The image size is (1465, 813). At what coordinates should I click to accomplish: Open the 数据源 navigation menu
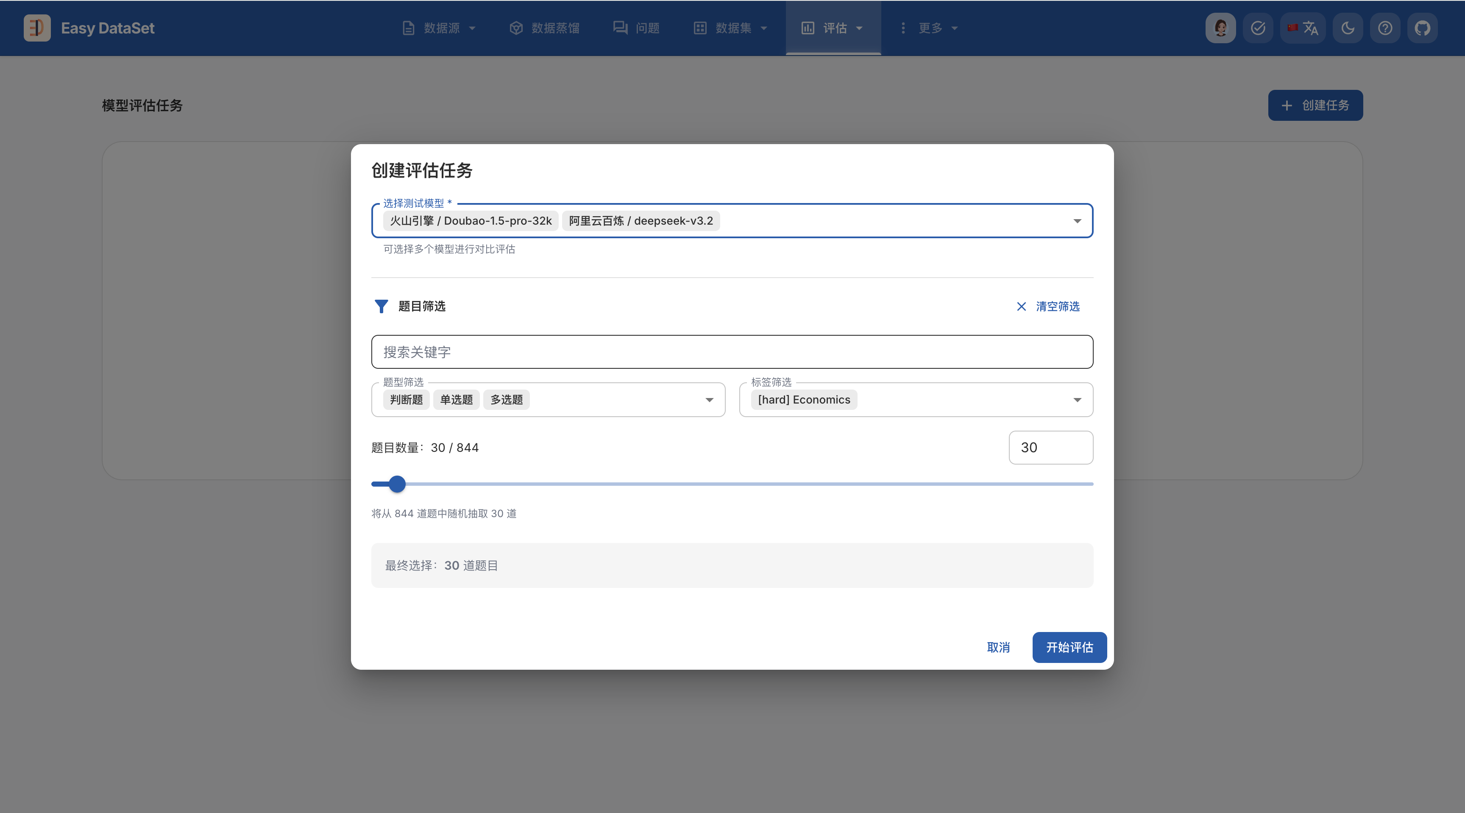tap(439, 28)
